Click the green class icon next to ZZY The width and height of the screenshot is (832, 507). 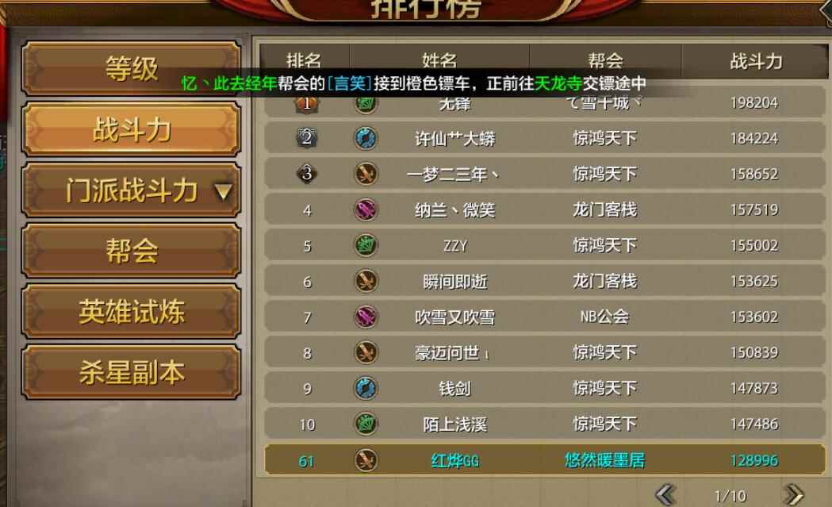click(x=366, y=245)
